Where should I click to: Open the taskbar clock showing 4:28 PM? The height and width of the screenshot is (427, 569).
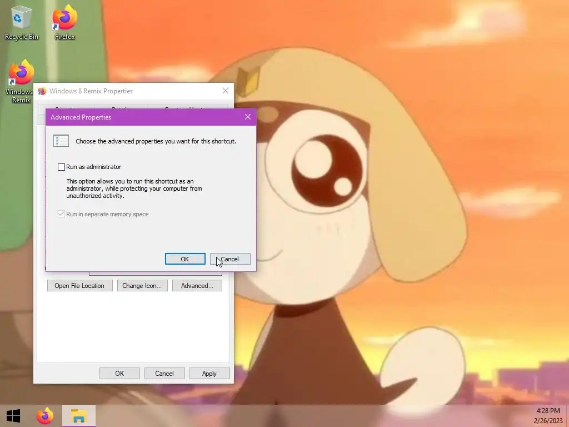547,416
